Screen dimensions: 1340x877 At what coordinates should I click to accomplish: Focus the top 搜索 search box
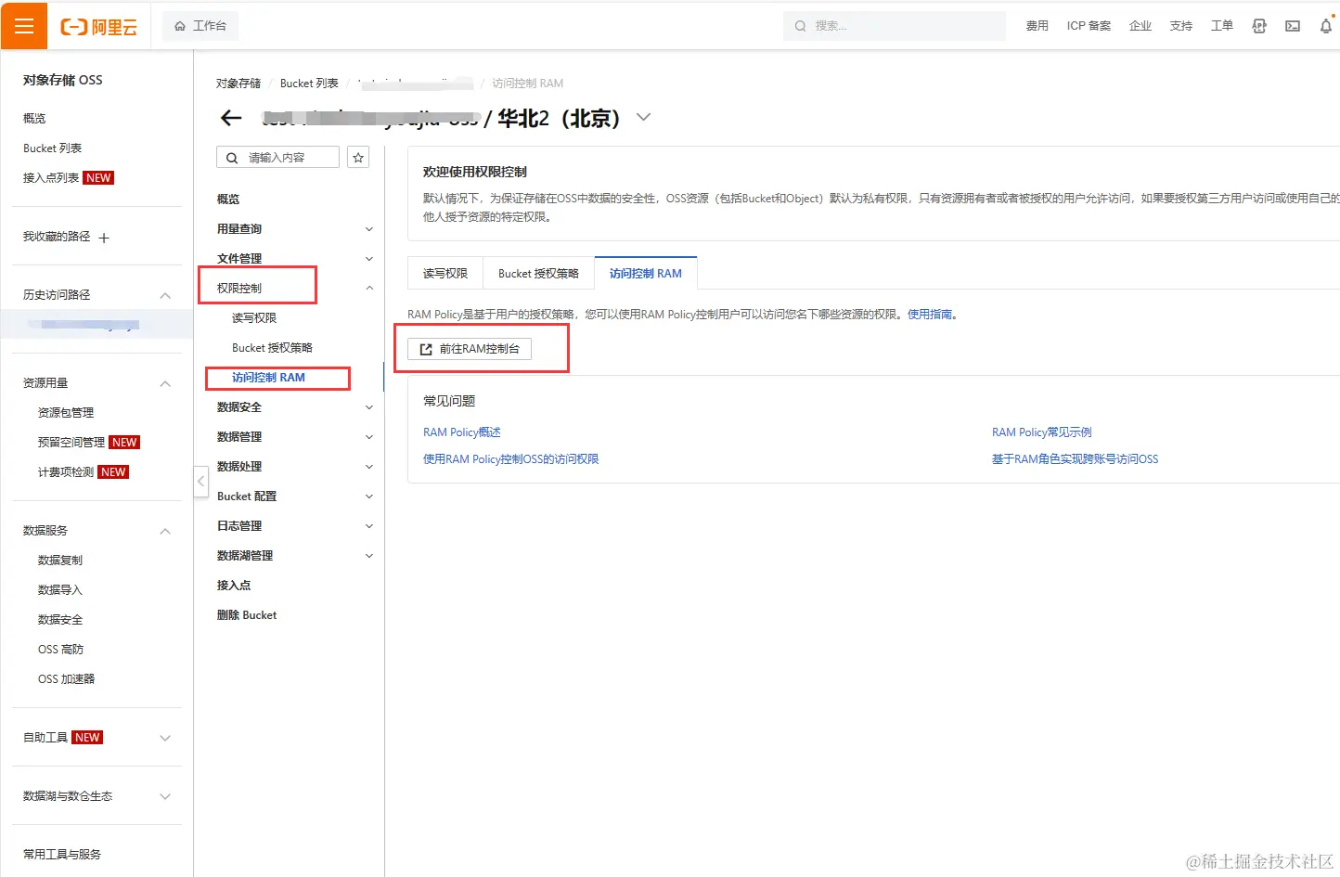[895, 26]
